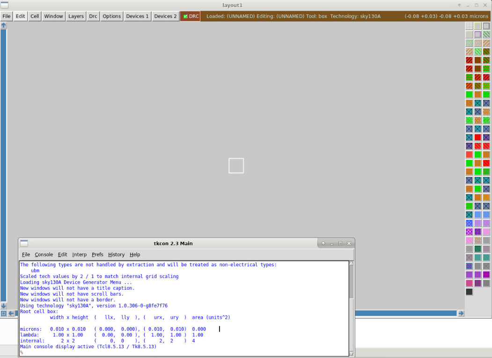The height and width of the screenshot is (358, 492).
Task: Pick the light pink solid layer swatch
Action: tap(486, 232)
